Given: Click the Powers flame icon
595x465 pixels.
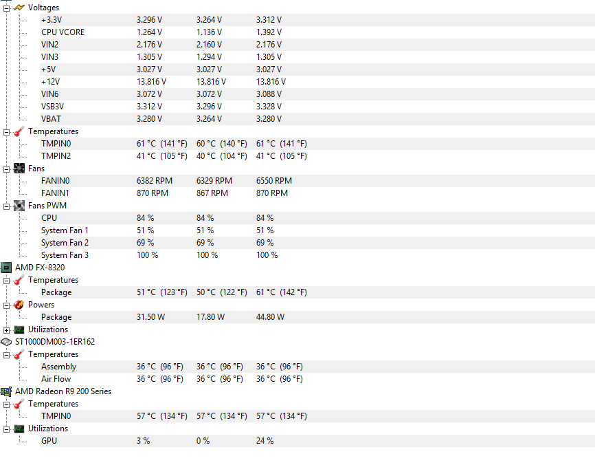Looking at the screenshot, I should click(x=19, y=304).
